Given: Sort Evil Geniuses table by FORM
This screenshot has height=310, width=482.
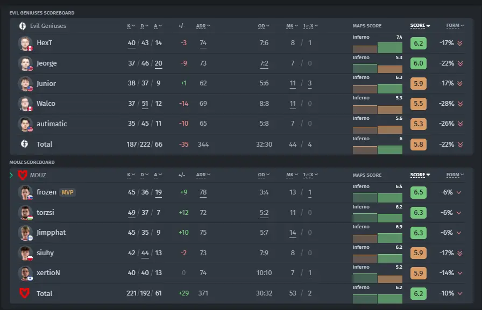Looking at the screenshot, I should (455, 26).
